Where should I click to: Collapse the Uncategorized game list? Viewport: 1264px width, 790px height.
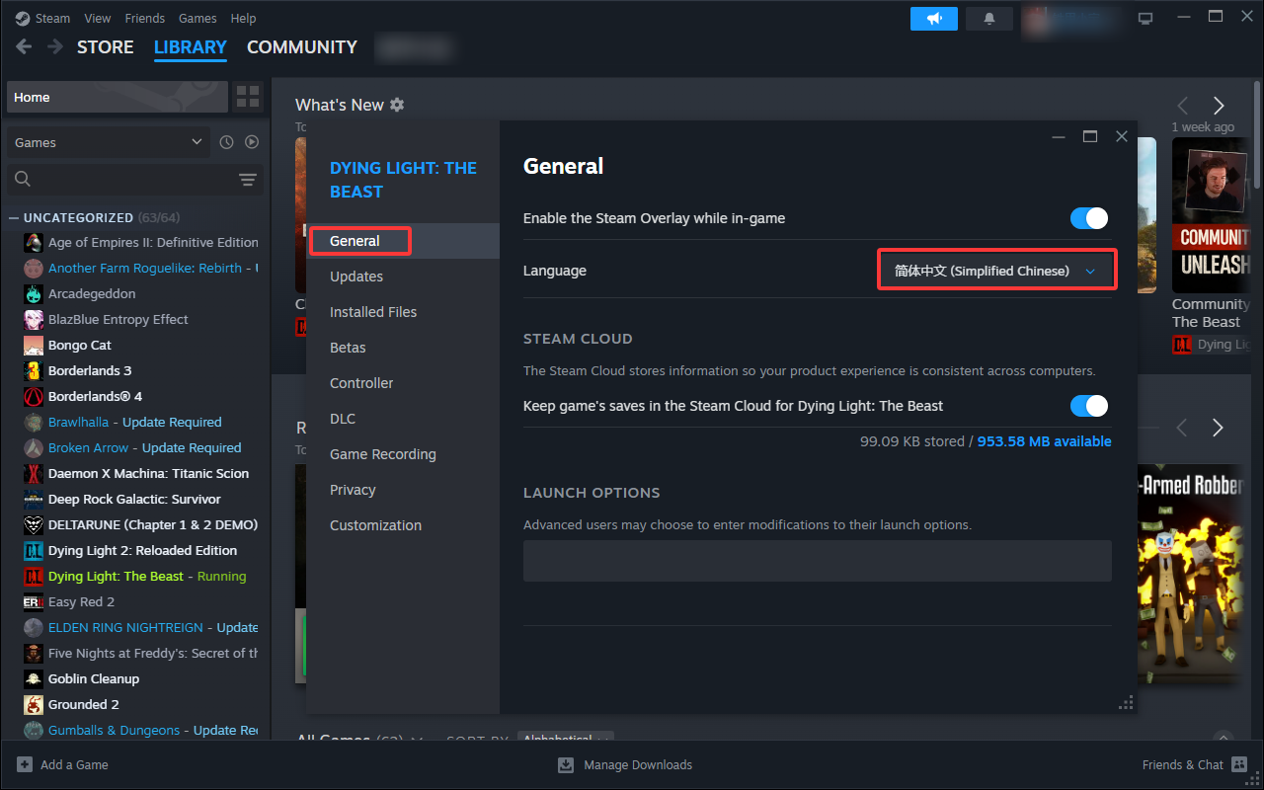coord(14,217)
